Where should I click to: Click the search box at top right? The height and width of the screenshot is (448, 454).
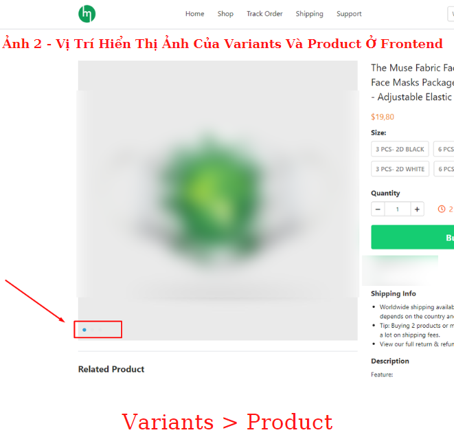[451, 14]
